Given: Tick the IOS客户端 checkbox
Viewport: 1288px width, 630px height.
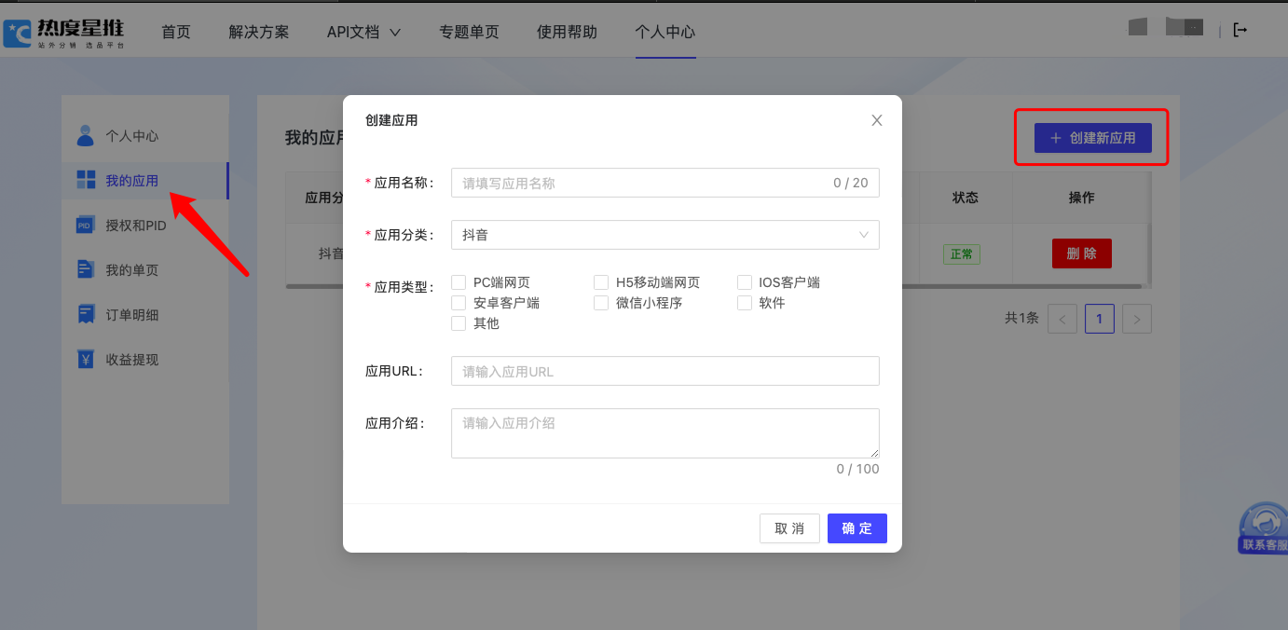Looking at the screenshot, I should [744, 282].
